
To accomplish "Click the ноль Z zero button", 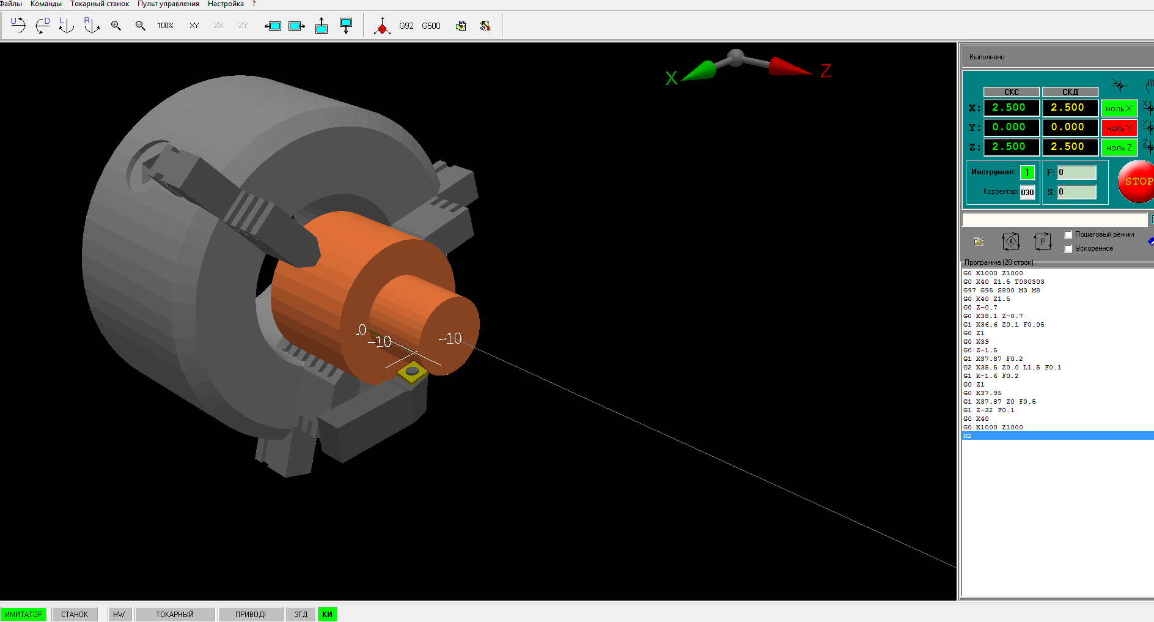I will pyautogui.click(x=1119, y=147).
